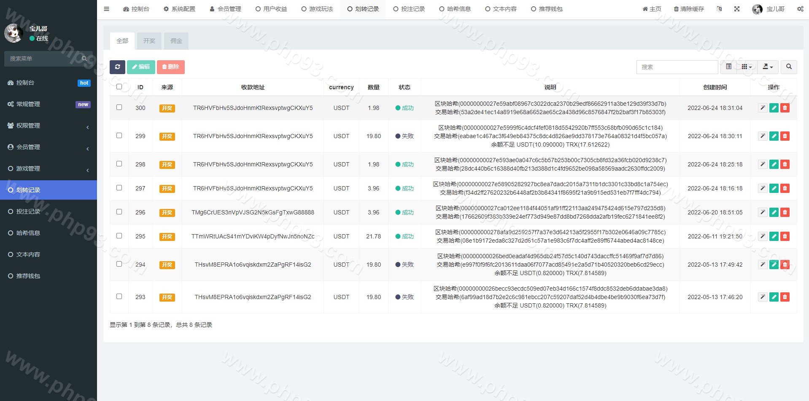The width and height of the screenshot is (809, 401).
Task: Click the 主页 link in top bar
Action: [x=652, y=9]
